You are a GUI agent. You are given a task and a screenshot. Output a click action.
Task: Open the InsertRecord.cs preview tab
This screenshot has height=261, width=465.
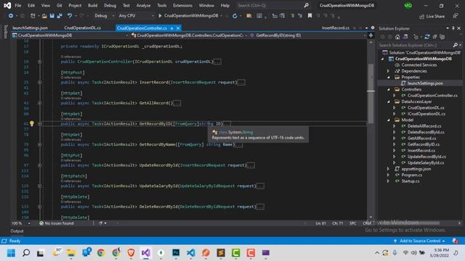336,28
